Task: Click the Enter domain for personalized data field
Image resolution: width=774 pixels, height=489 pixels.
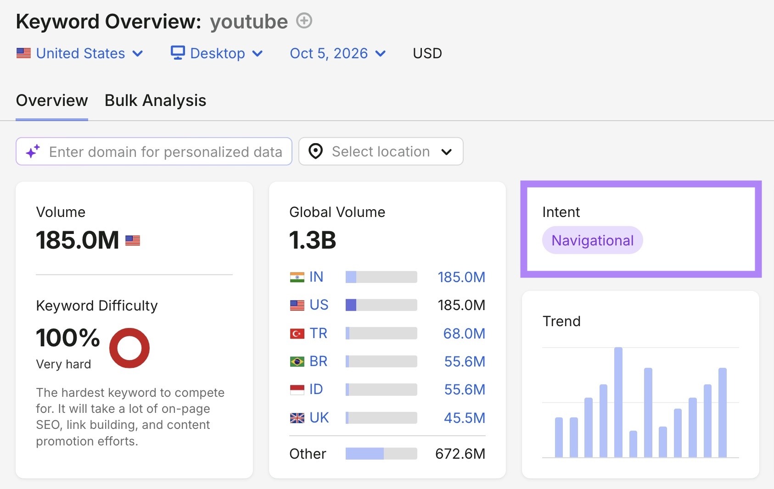Action: (x=154, y=151)
